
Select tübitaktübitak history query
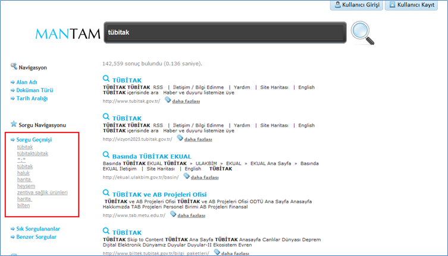pyautogui.click(x=33, y=154)
